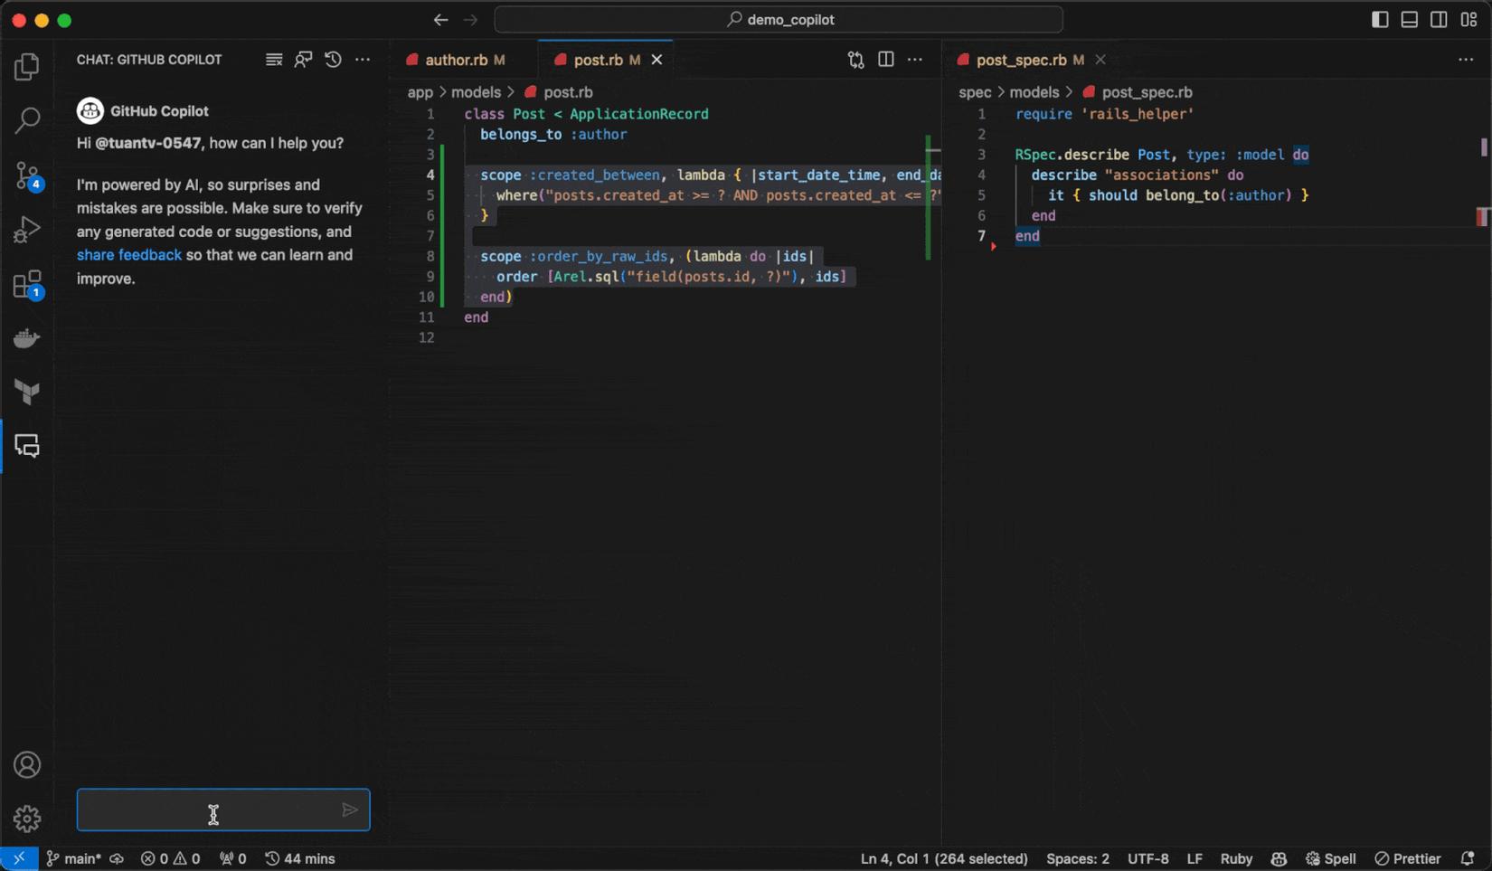Screen dimensions: 1492x871
Task: Select the post_spec.rb tab
Action: tap(1024, 60)
